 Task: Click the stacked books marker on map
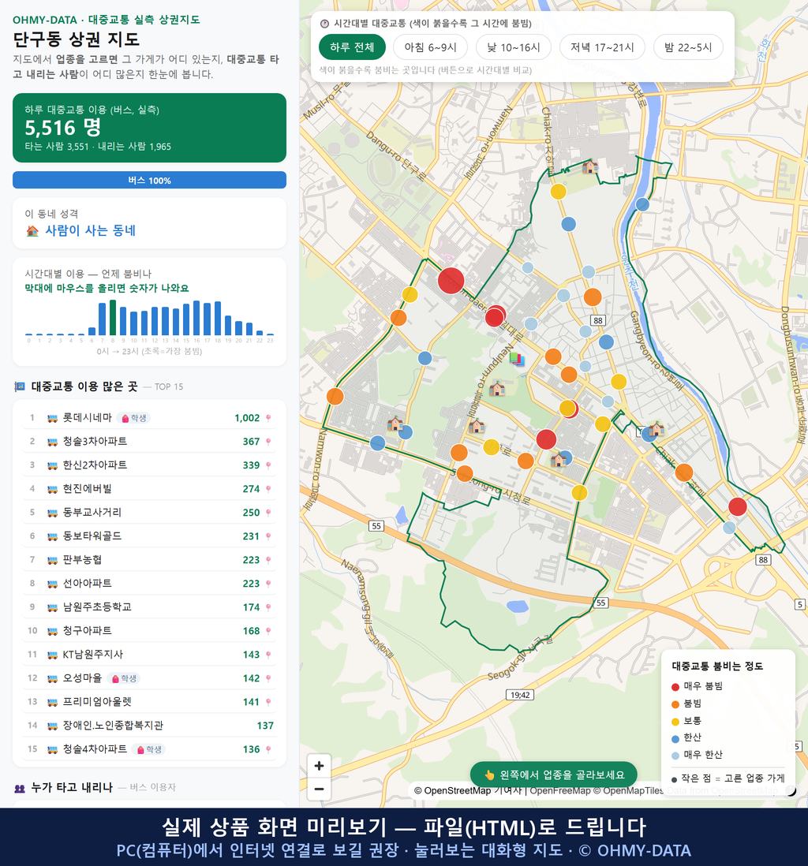point(517,359)
